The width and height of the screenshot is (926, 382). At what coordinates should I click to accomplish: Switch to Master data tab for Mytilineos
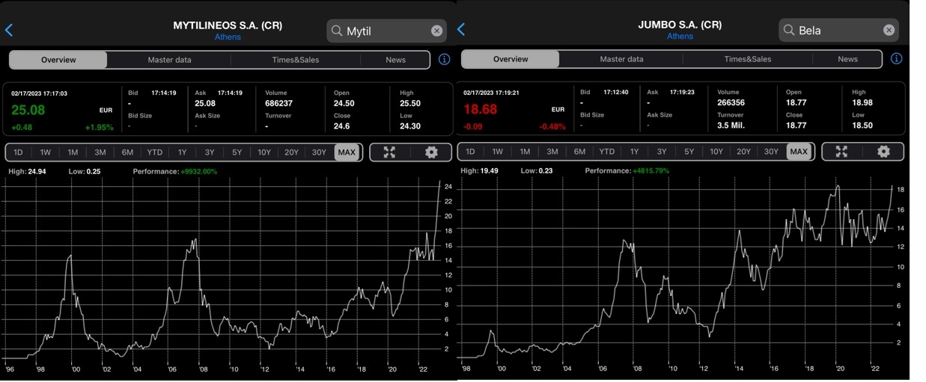tap(169, 60)
